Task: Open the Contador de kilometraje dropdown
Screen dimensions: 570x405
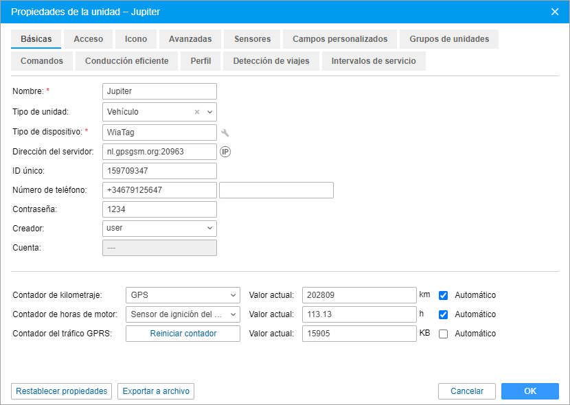Action: tap(233, 295)
